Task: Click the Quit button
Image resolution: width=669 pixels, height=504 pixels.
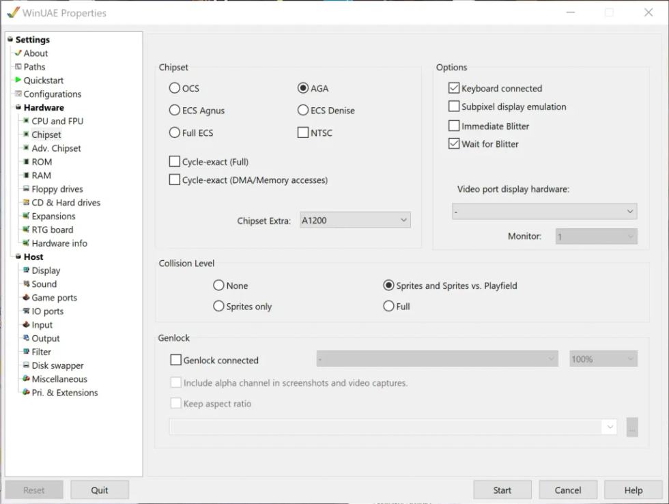Action: point(100,490)
